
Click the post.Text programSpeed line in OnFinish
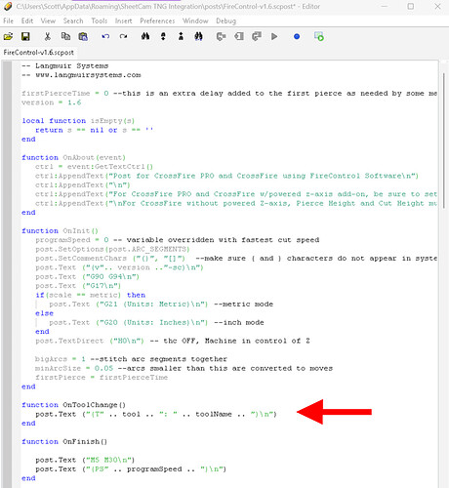pyautogui.click(x=131, y=468)
